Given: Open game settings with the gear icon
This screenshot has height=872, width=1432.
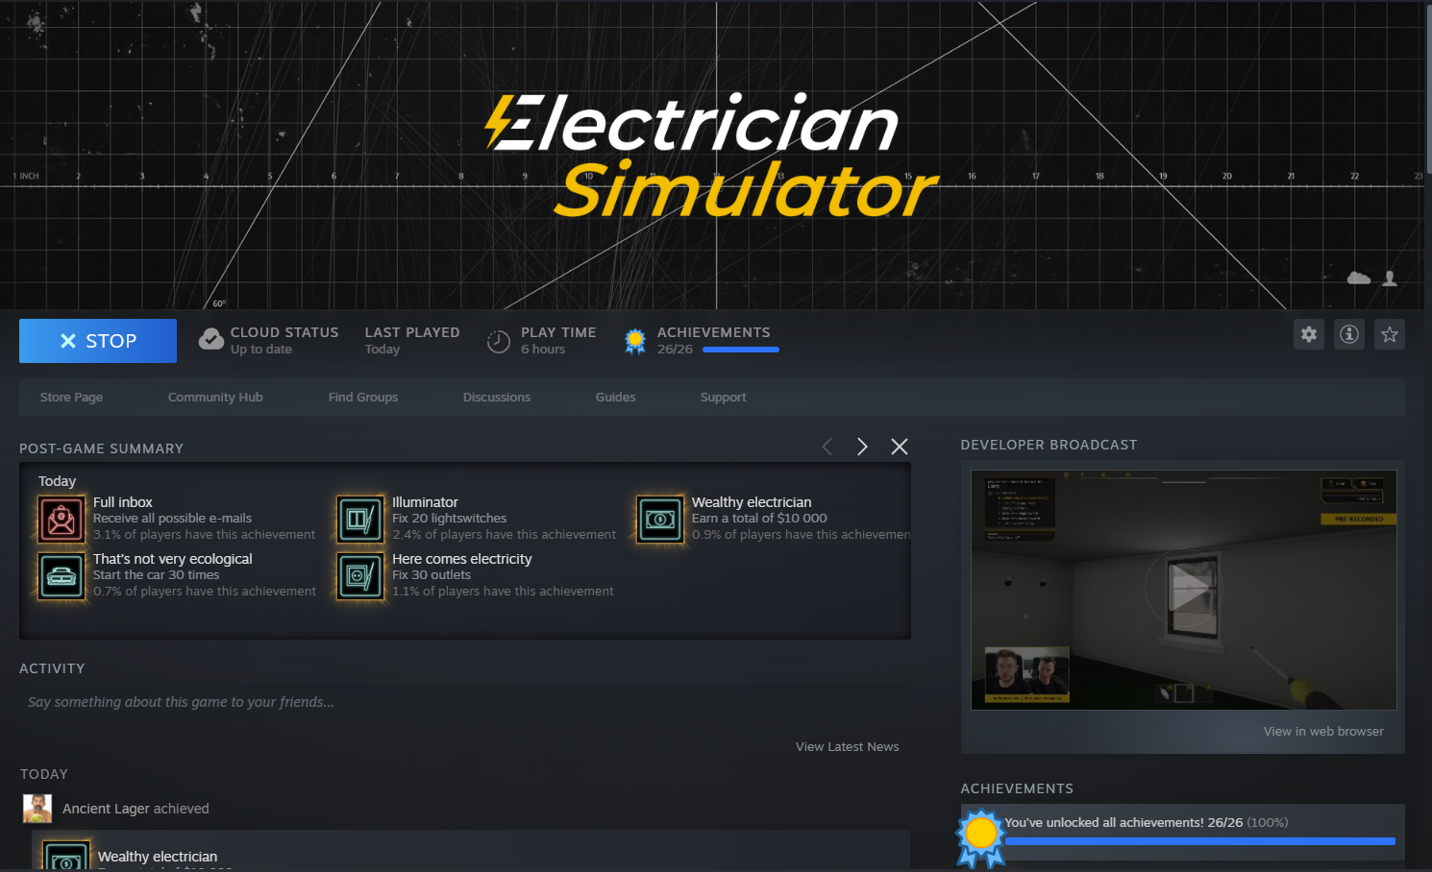Looking at the screenshot, I should click(x=1309, y=334).
